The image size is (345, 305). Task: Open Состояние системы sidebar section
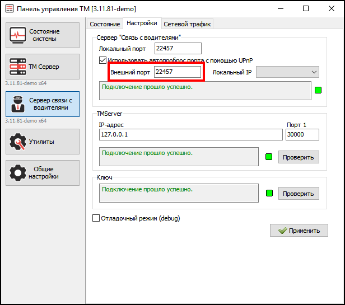tap(43, 35)
